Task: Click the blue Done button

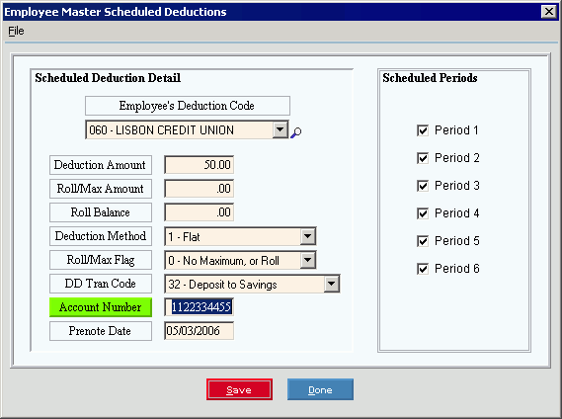Action: click(320, 389)
